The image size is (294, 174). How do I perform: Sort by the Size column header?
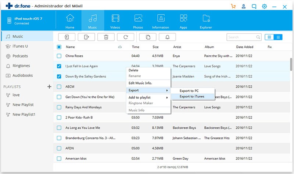pos(155,47)
